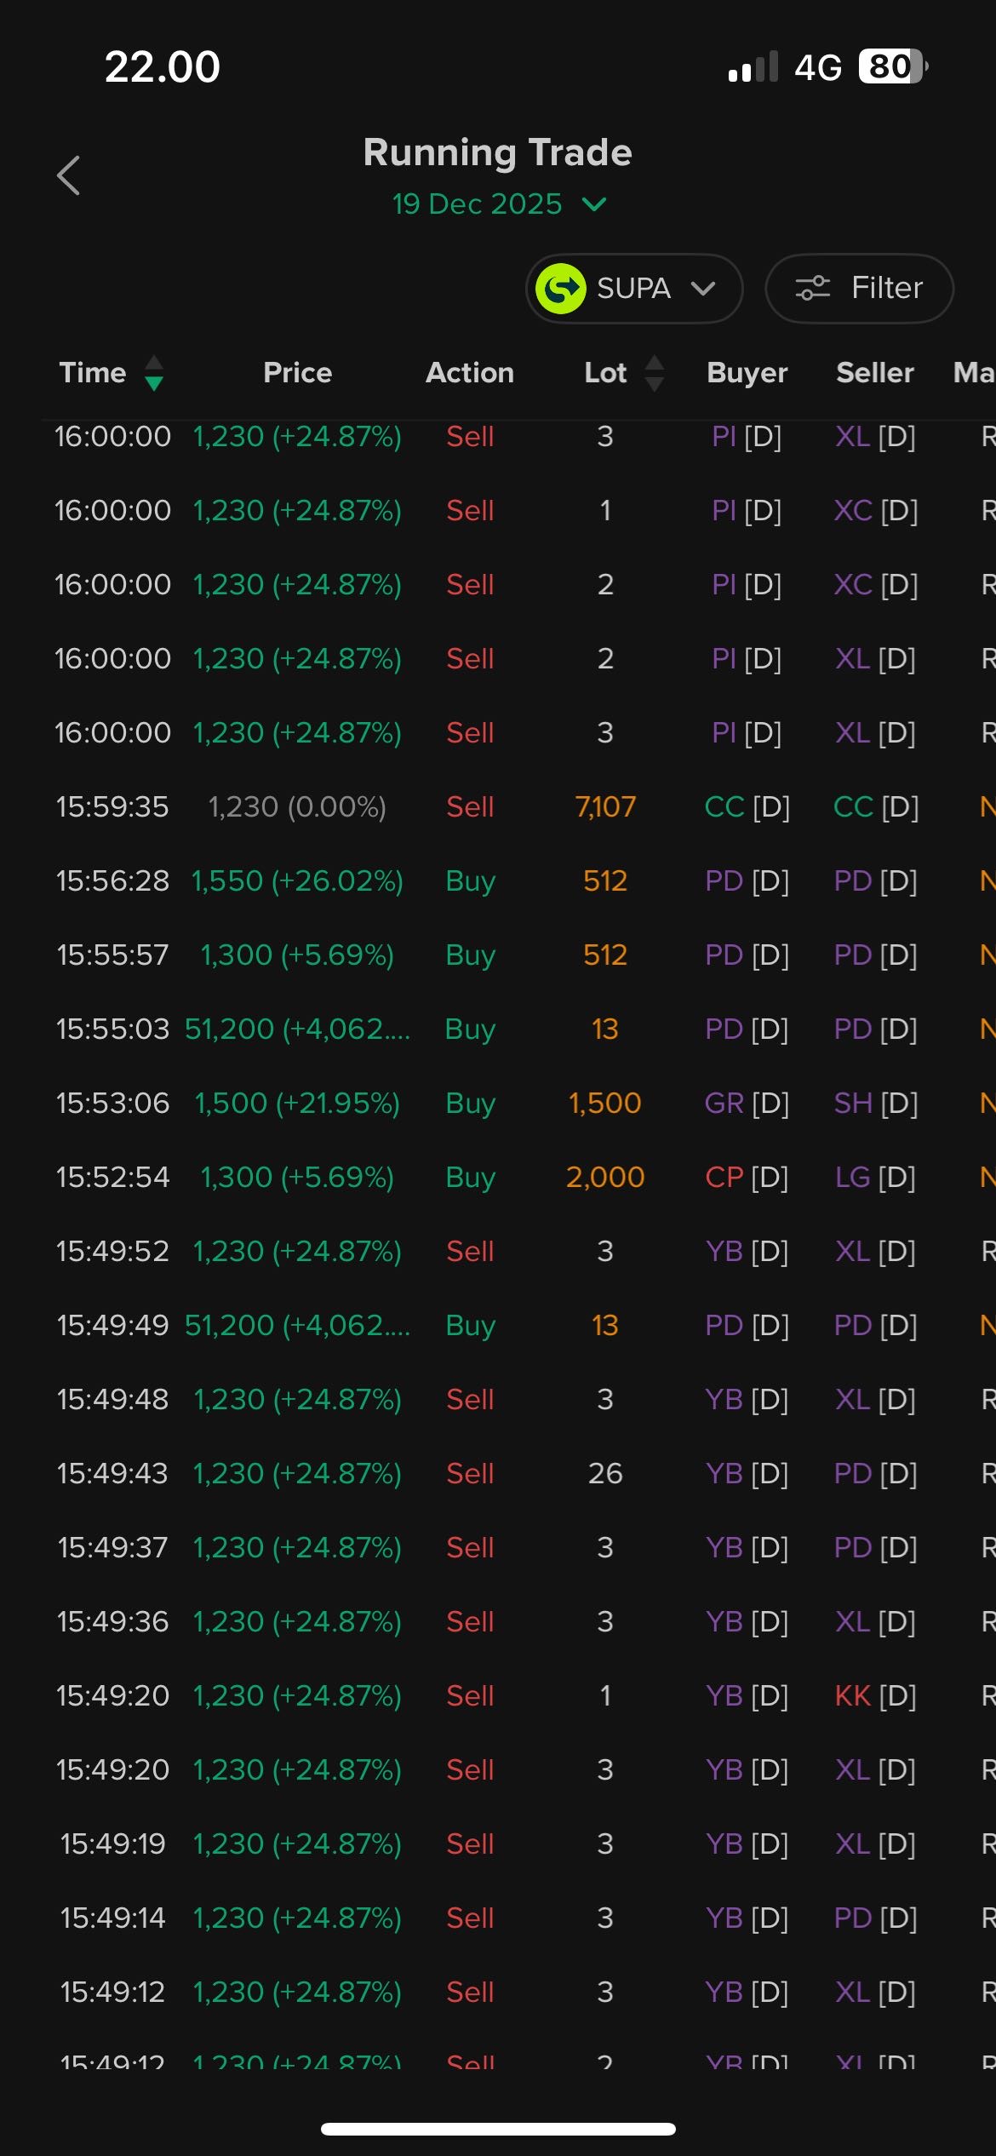Tap the home indicator bar
996x2156 pixels.
point(498,2129)
